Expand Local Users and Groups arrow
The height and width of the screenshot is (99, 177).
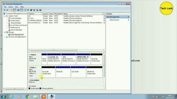[7, 25]
